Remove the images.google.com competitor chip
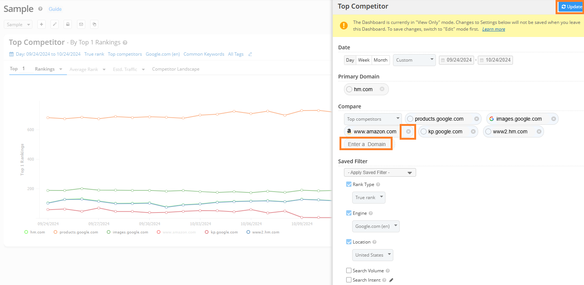 pos(553,119)
